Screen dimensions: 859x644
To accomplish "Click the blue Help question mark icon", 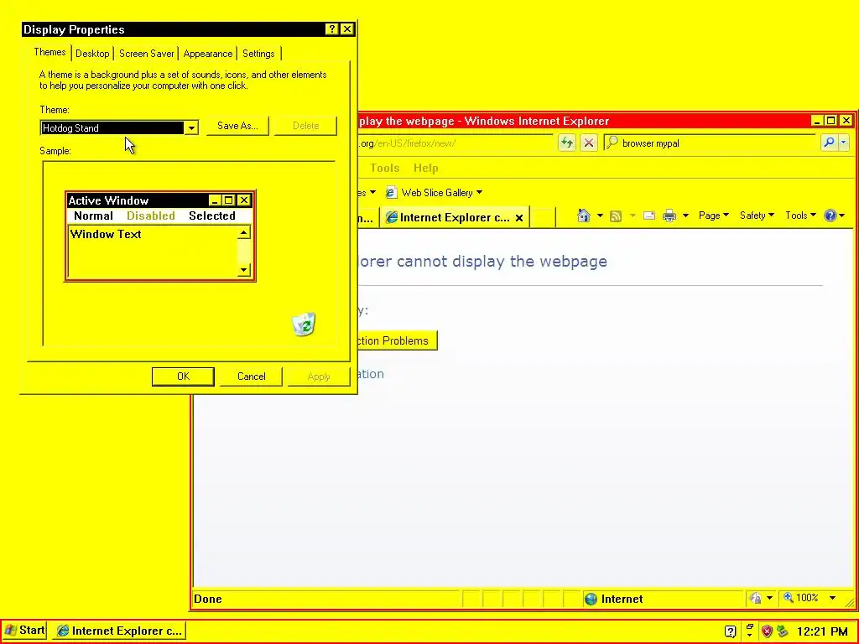I will click(x=830, y=216).
